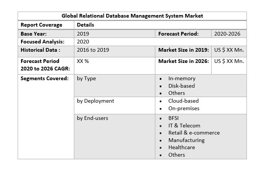Select the 'by Type' segment cell
The width and height of the screenshot is (263, 169).
point(86,78)
